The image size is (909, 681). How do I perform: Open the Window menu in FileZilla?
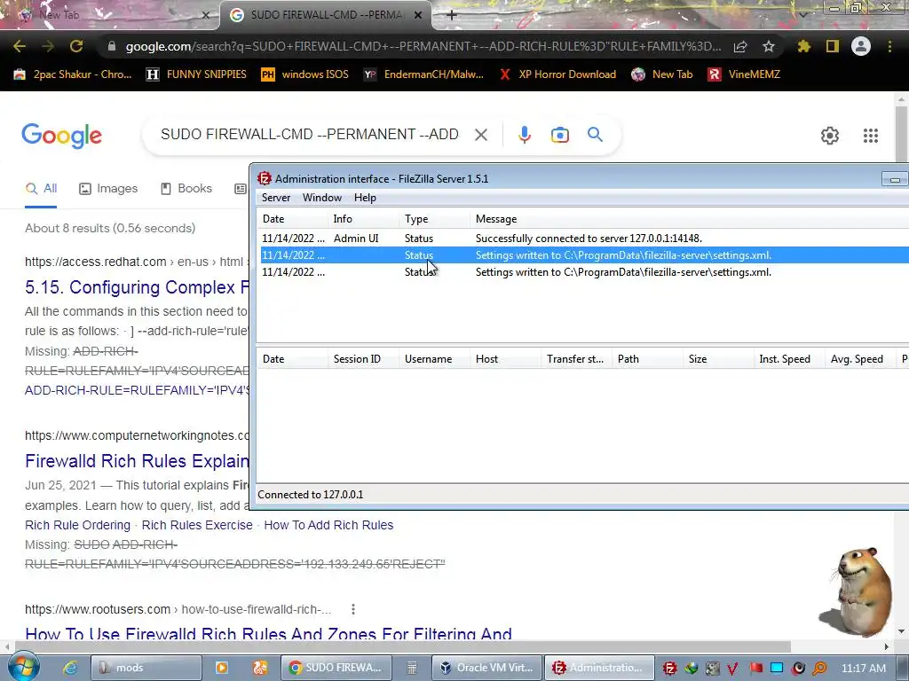tap(321, 198)
